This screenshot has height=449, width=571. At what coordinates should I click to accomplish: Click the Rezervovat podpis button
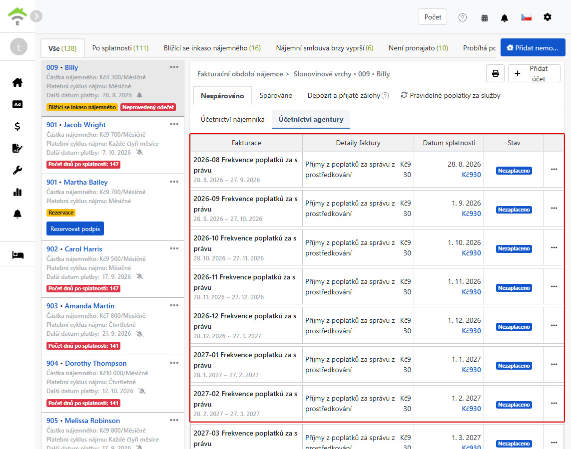[x=75, y=228]
